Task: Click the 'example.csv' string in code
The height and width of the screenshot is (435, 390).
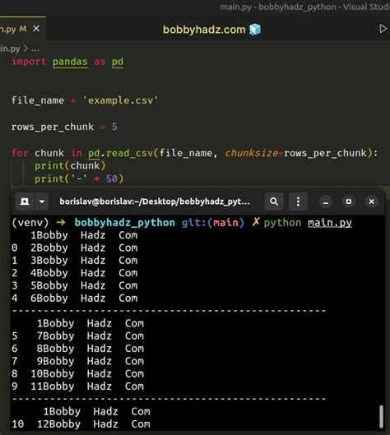Action: pyautogui.click(x=120, y=100)
